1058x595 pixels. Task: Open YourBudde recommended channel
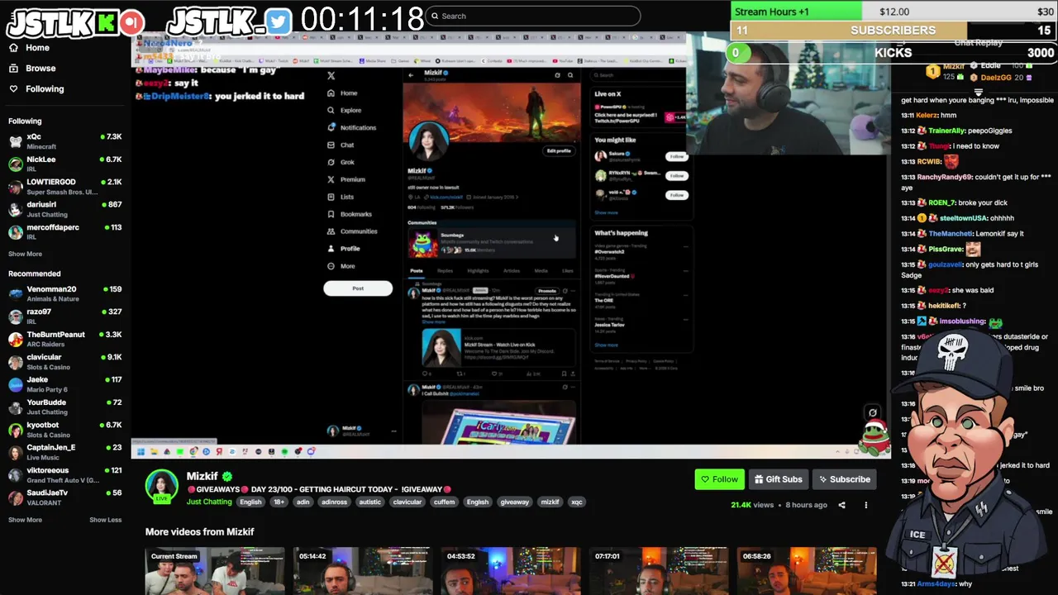(x=64, y=407)
